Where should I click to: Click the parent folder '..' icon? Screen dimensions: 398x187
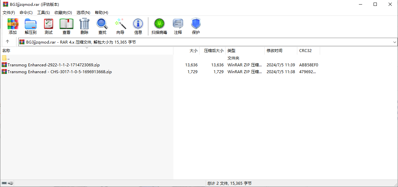(4, 58)
